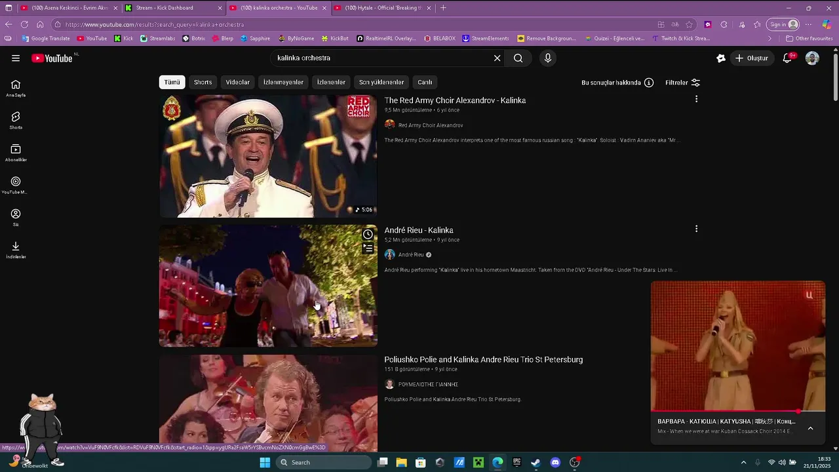
Task: Open Poliushko Polie video thumbnail
Action: pyautogui.click(x=268, y=403)
